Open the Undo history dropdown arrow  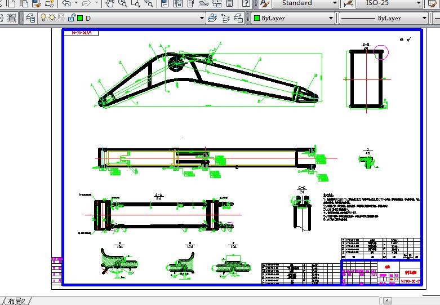76,3
